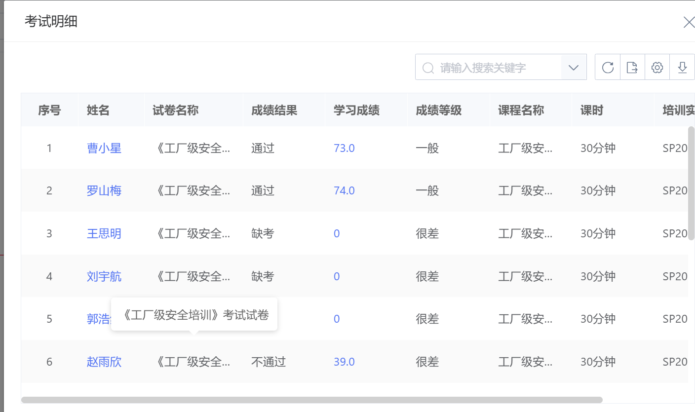Select 赵雨欣's name link
Viewport: 695px width, 412px height.
tap(104, 362)
